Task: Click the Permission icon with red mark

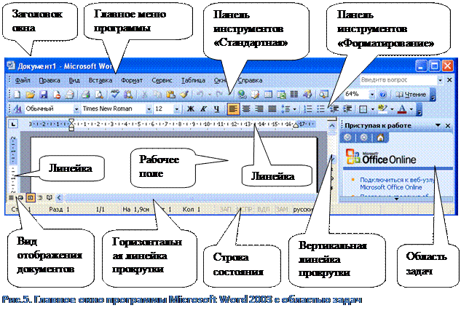Action: tap(57, 95)
